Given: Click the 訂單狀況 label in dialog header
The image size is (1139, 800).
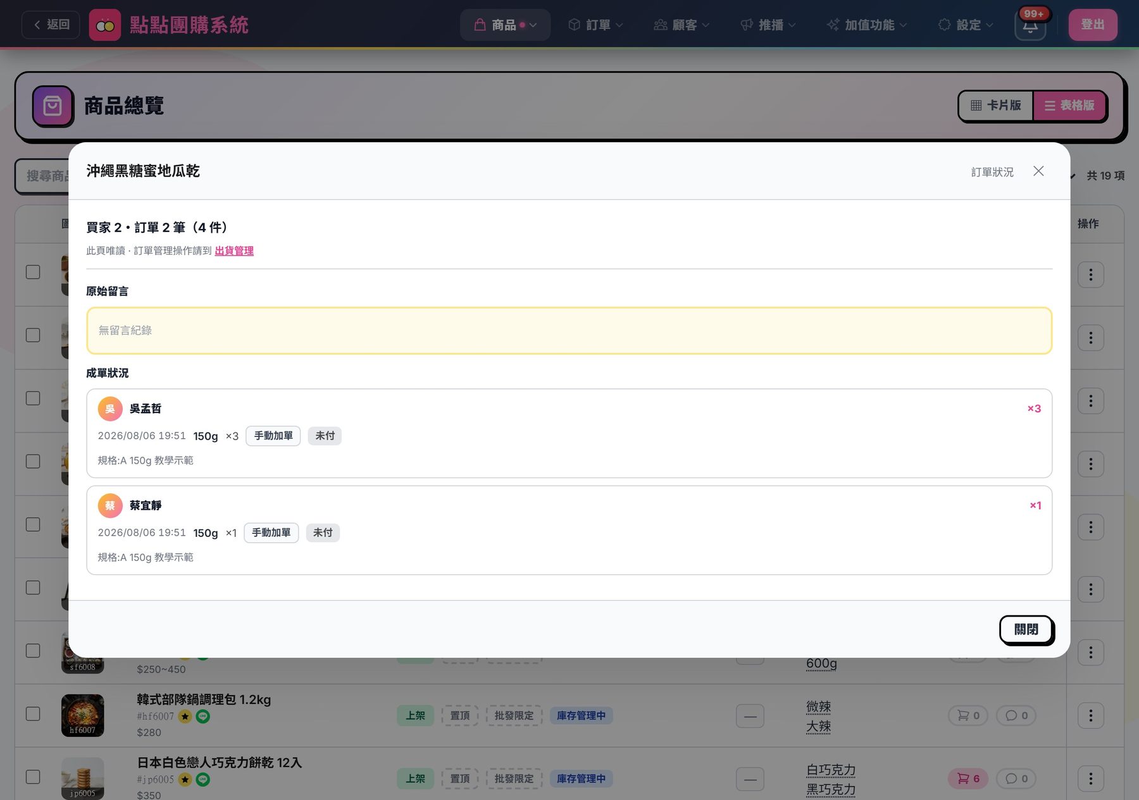Looking at the screenshot, I should click(x=992, y=172).
